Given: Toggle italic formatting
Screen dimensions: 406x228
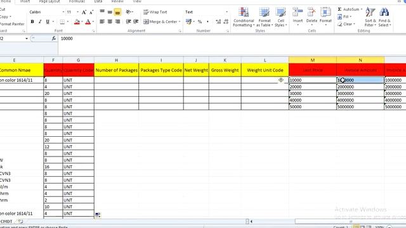Looking at the screenshot, I should tap(40, 22).
